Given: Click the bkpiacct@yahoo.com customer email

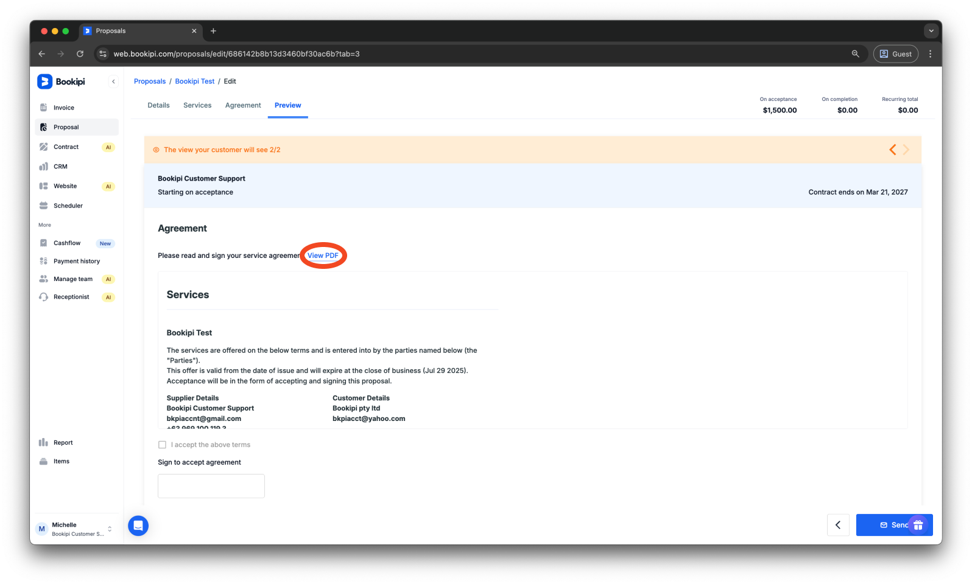Looking at the screenshot, I should click(369, 419).
